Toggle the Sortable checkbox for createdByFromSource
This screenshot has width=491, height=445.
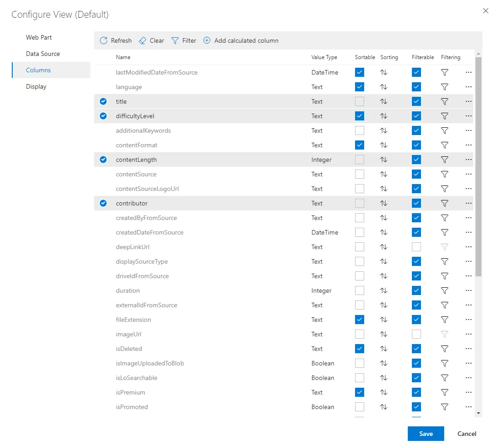click(x=359, y=218)
